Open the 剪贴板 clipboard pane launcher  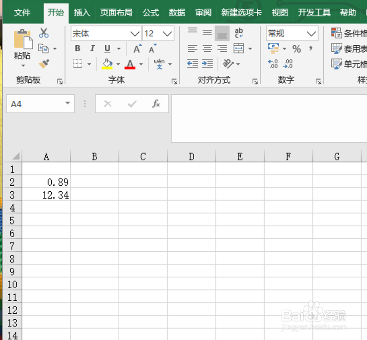point(60,81)
